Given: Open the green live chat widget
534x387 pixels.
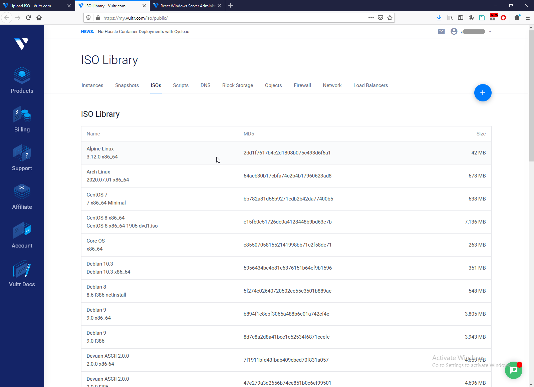Looking at the screenshot, I should (513, 370).
